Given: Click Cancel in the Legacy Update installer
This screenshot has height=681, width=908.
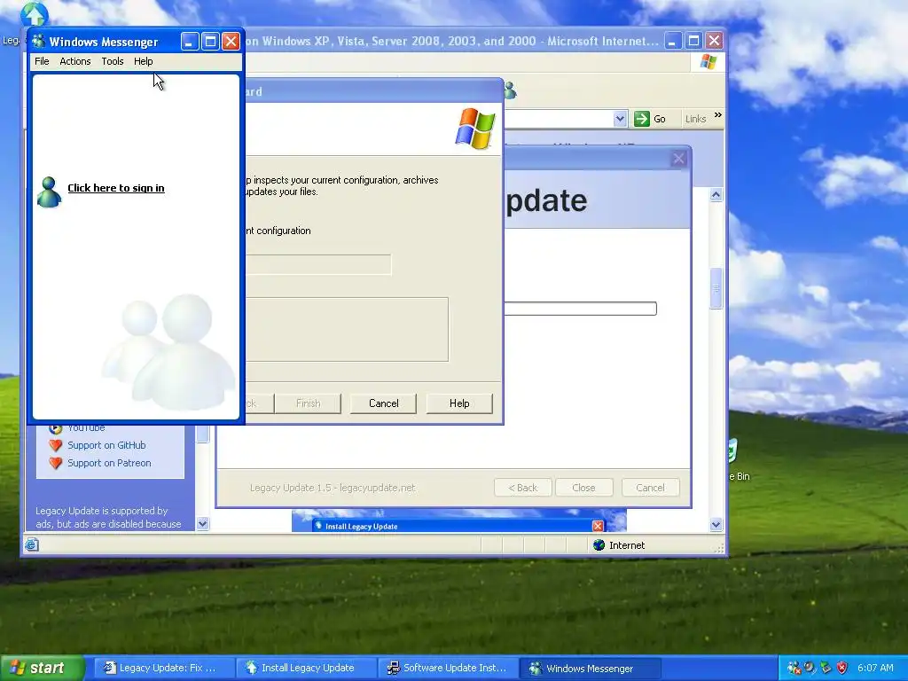Looking at the screenshot, I should [x=650, y=488].
